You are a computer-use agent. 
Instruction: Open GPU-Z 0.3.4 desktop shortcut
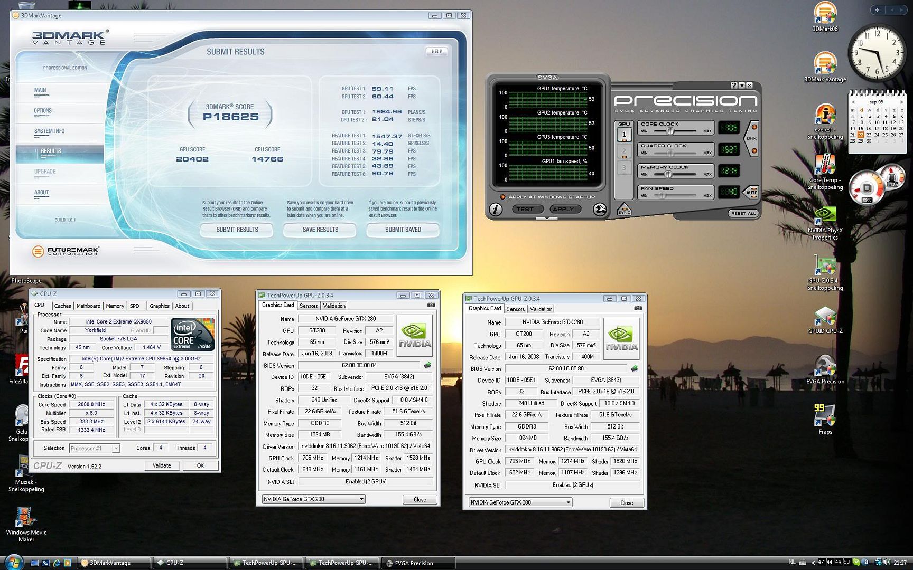tap(825, 273)
